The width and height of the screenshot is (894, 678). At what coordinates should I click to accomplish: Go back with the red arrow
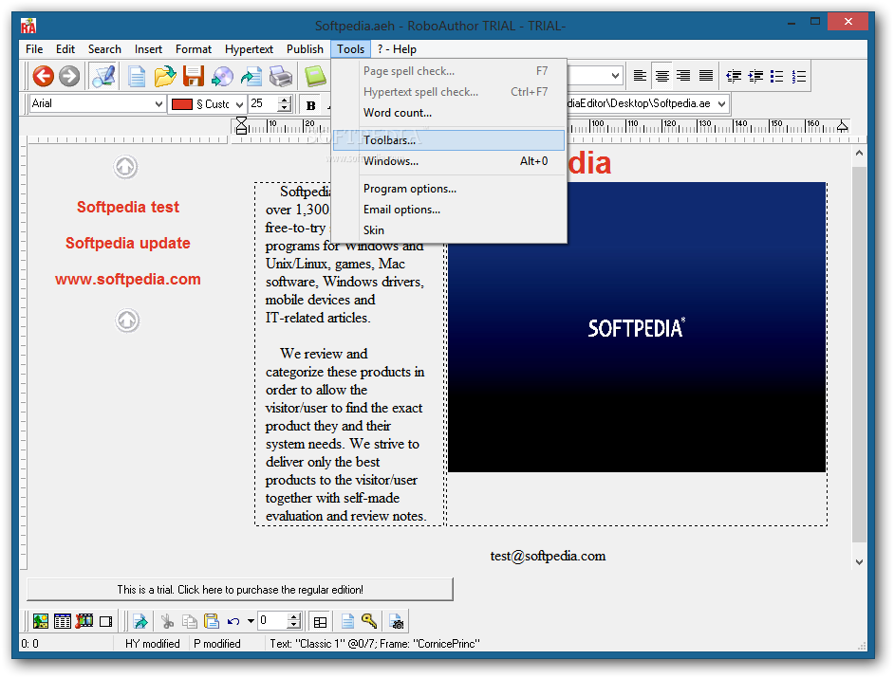[x=44, y=76]
